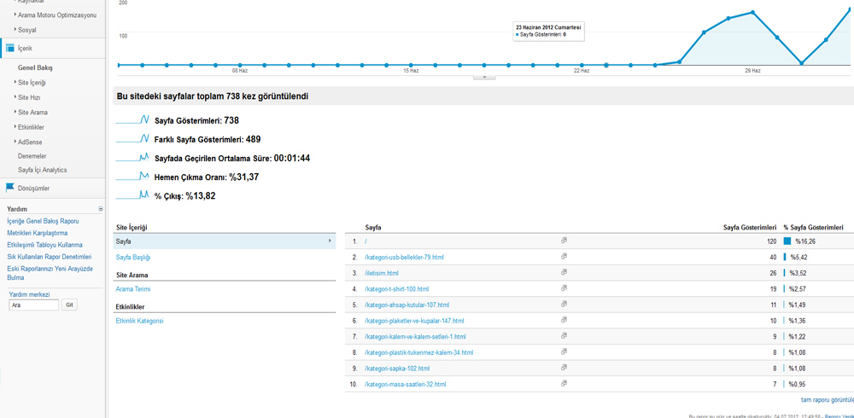
Task: Open the Dönüşümler flag icon
Action: (x=9, y=188)
